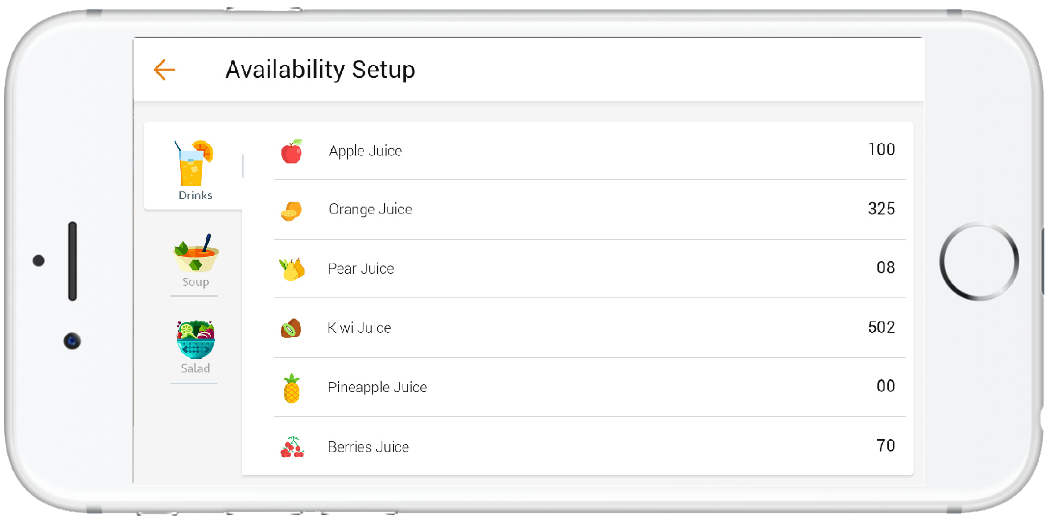The width and height of the screenshot is (1053, 530).
Task: Edit Kiwi Juice quantity 502
Action: pyautogui.click(x=881, y=327)
